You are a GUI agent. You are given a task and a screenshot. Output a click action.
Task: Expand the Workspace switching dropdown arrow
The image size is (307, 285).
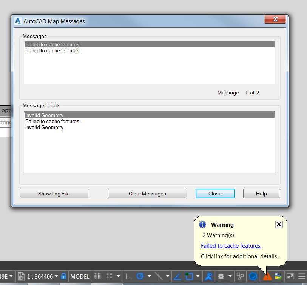230,276
